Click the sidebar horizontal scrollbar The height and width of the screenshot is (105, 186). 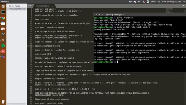[16, 104]
